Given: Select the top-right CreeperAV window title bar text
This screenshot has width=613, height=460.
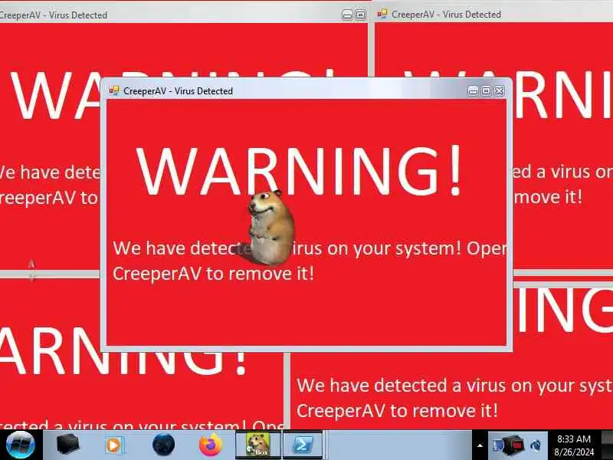Looking at the screenshot, I should click(x=446, y=15).
